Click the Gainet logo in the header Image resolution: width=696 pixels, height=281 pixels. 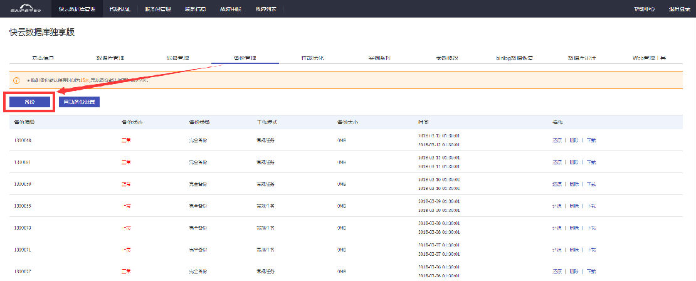[x=26, y=9]
